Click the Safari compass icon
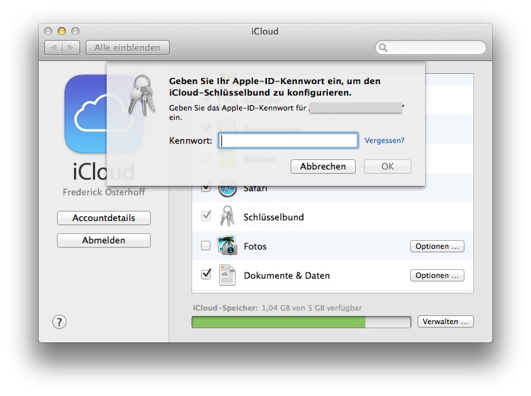Image resolution: width=531 pixels, height=396 pixels. click(227, 189)
